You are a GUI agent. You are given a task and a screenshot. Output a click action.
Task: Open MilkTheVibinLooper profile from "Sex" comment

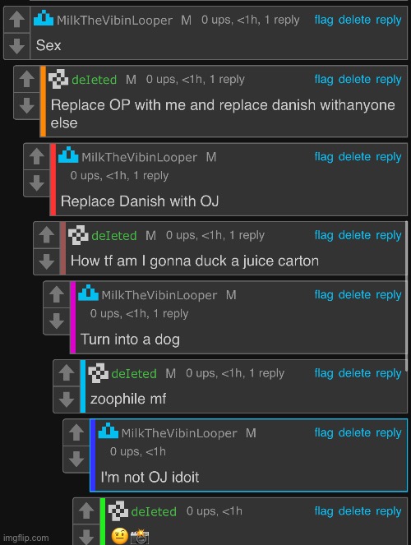pos(114,21)
